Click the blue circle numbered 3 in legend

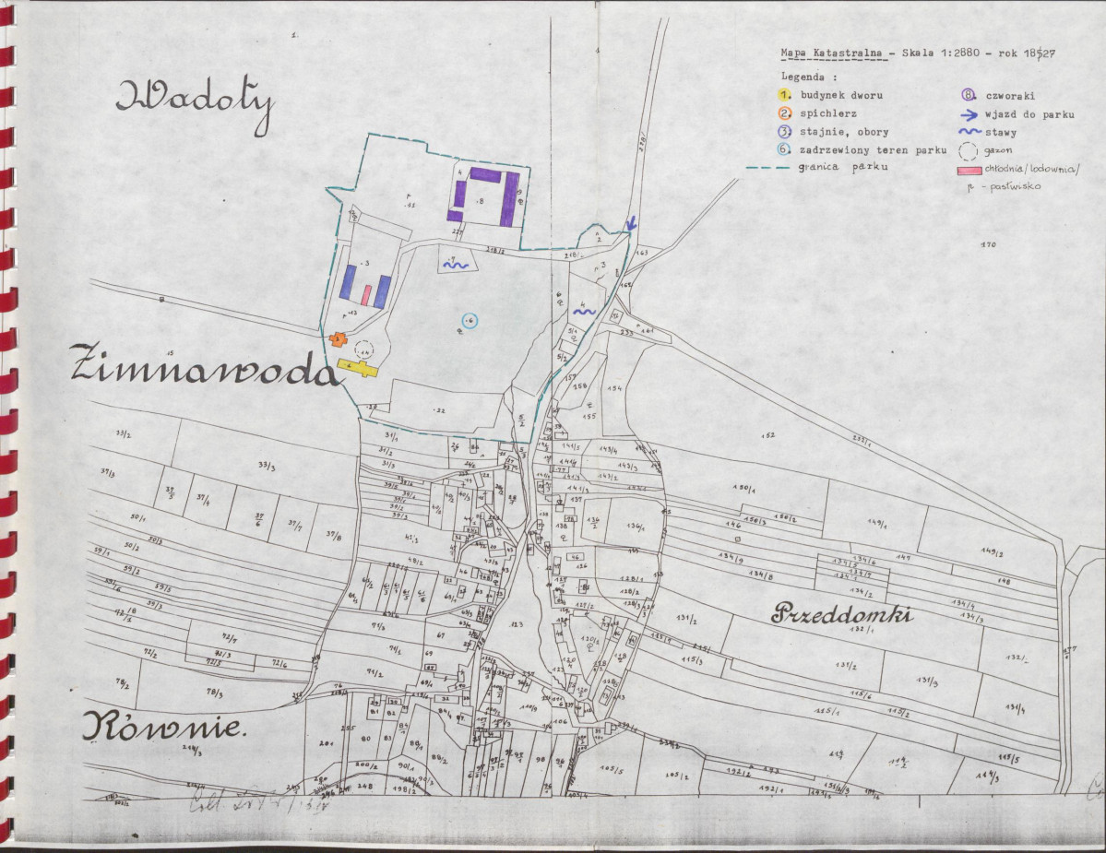pyautogui.click(x=786, y=131)
